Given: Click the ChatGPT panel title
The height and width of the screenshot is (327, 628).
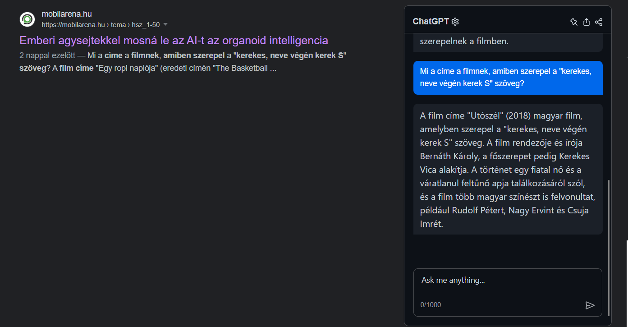Looking at the screenshot, I should (x=431, y=22).
